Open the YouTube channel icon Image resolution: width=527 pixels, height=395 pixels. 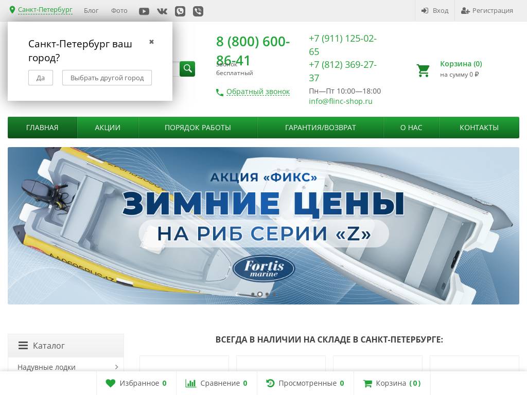(144, 11)
